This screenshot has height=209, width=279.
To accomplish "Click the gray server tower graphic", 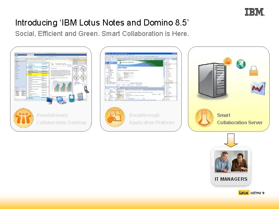I will [212, 81].
